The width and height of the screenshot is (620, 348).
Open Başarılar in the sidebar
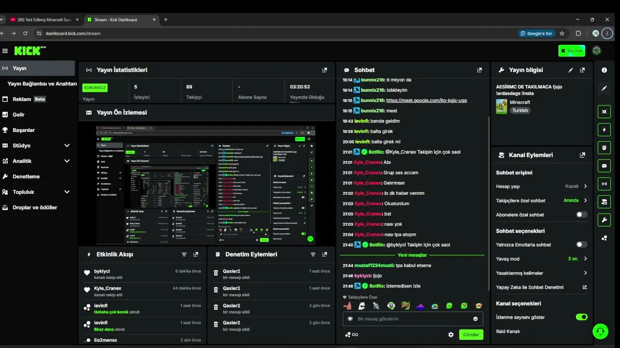click(37, 130)
